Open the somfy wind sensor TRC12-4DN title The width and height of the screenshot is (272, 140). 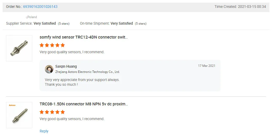coord(84,37)
